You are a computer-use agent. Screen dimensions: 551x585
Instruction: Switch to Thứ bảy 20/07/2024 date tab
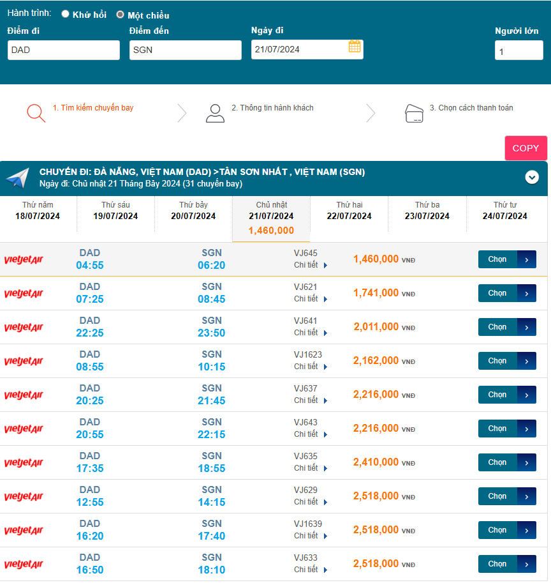(x=193, y=211)
